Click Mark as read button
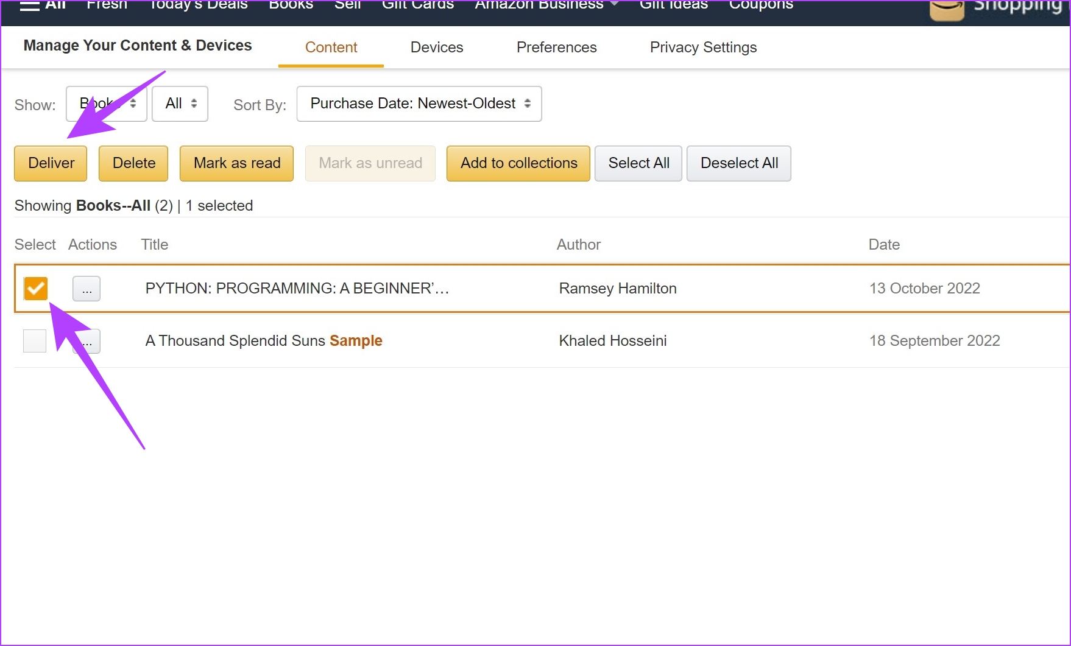Viewport: 1071px width, 646px height. (x=236, y=163)
